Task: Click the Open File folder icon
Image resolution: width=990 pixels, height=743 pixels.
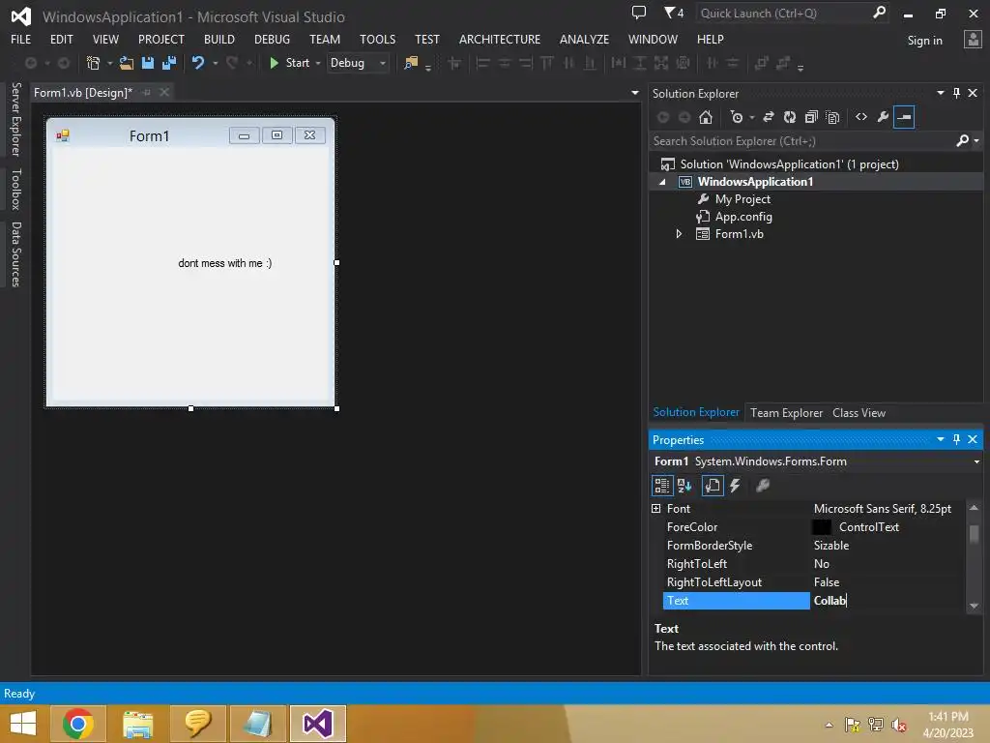Action: 127,63
